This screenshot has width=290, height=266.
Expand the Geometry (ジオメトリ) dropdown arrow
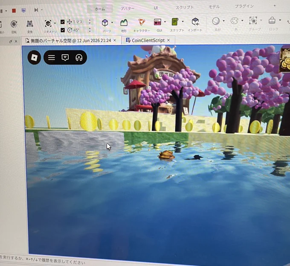[x=55, y=23]
